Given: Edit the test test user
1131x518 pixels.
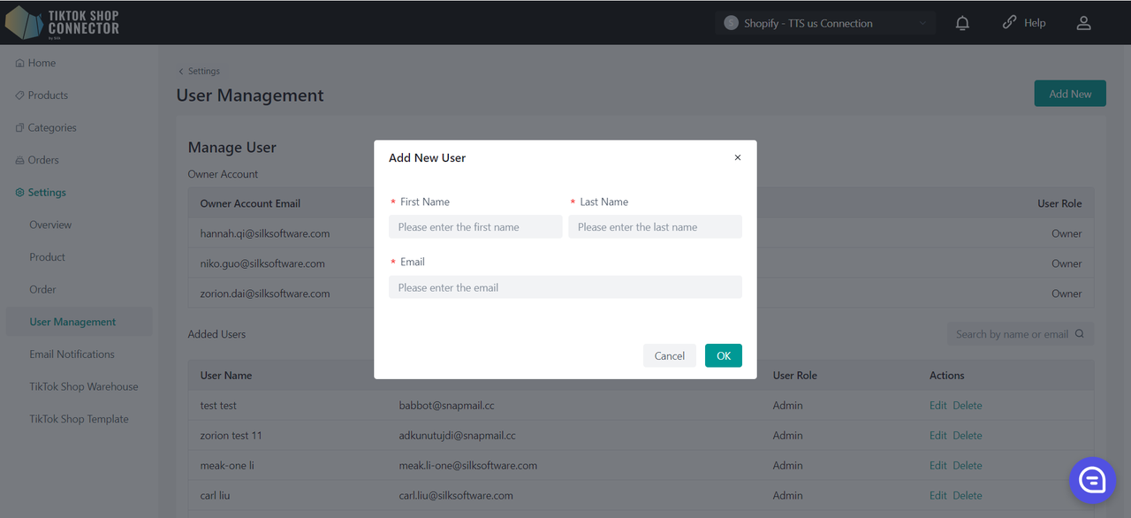Looking at the screenshot, I should pyautogui.click(x=937, y=406).
